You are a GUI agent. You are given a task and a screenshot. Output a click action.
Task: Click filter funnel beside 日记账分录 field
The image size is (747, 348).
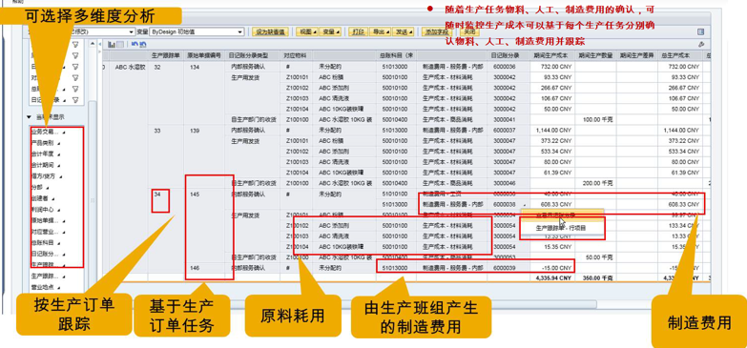(74, 100)
